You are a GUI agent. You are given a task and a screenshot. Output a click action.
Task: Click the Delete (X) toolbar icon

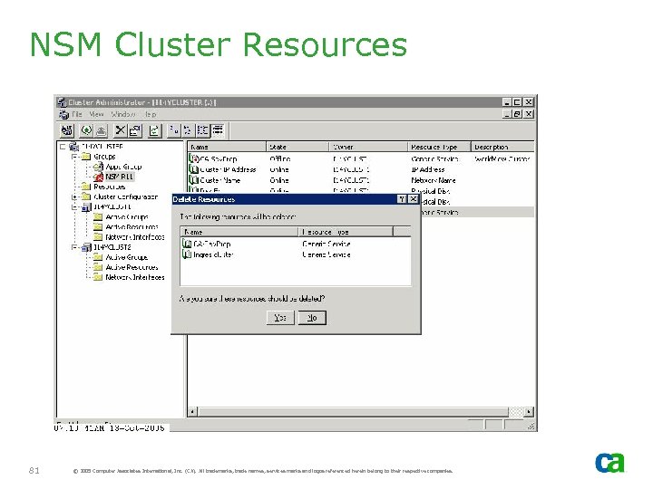click(x=121, y=131)
